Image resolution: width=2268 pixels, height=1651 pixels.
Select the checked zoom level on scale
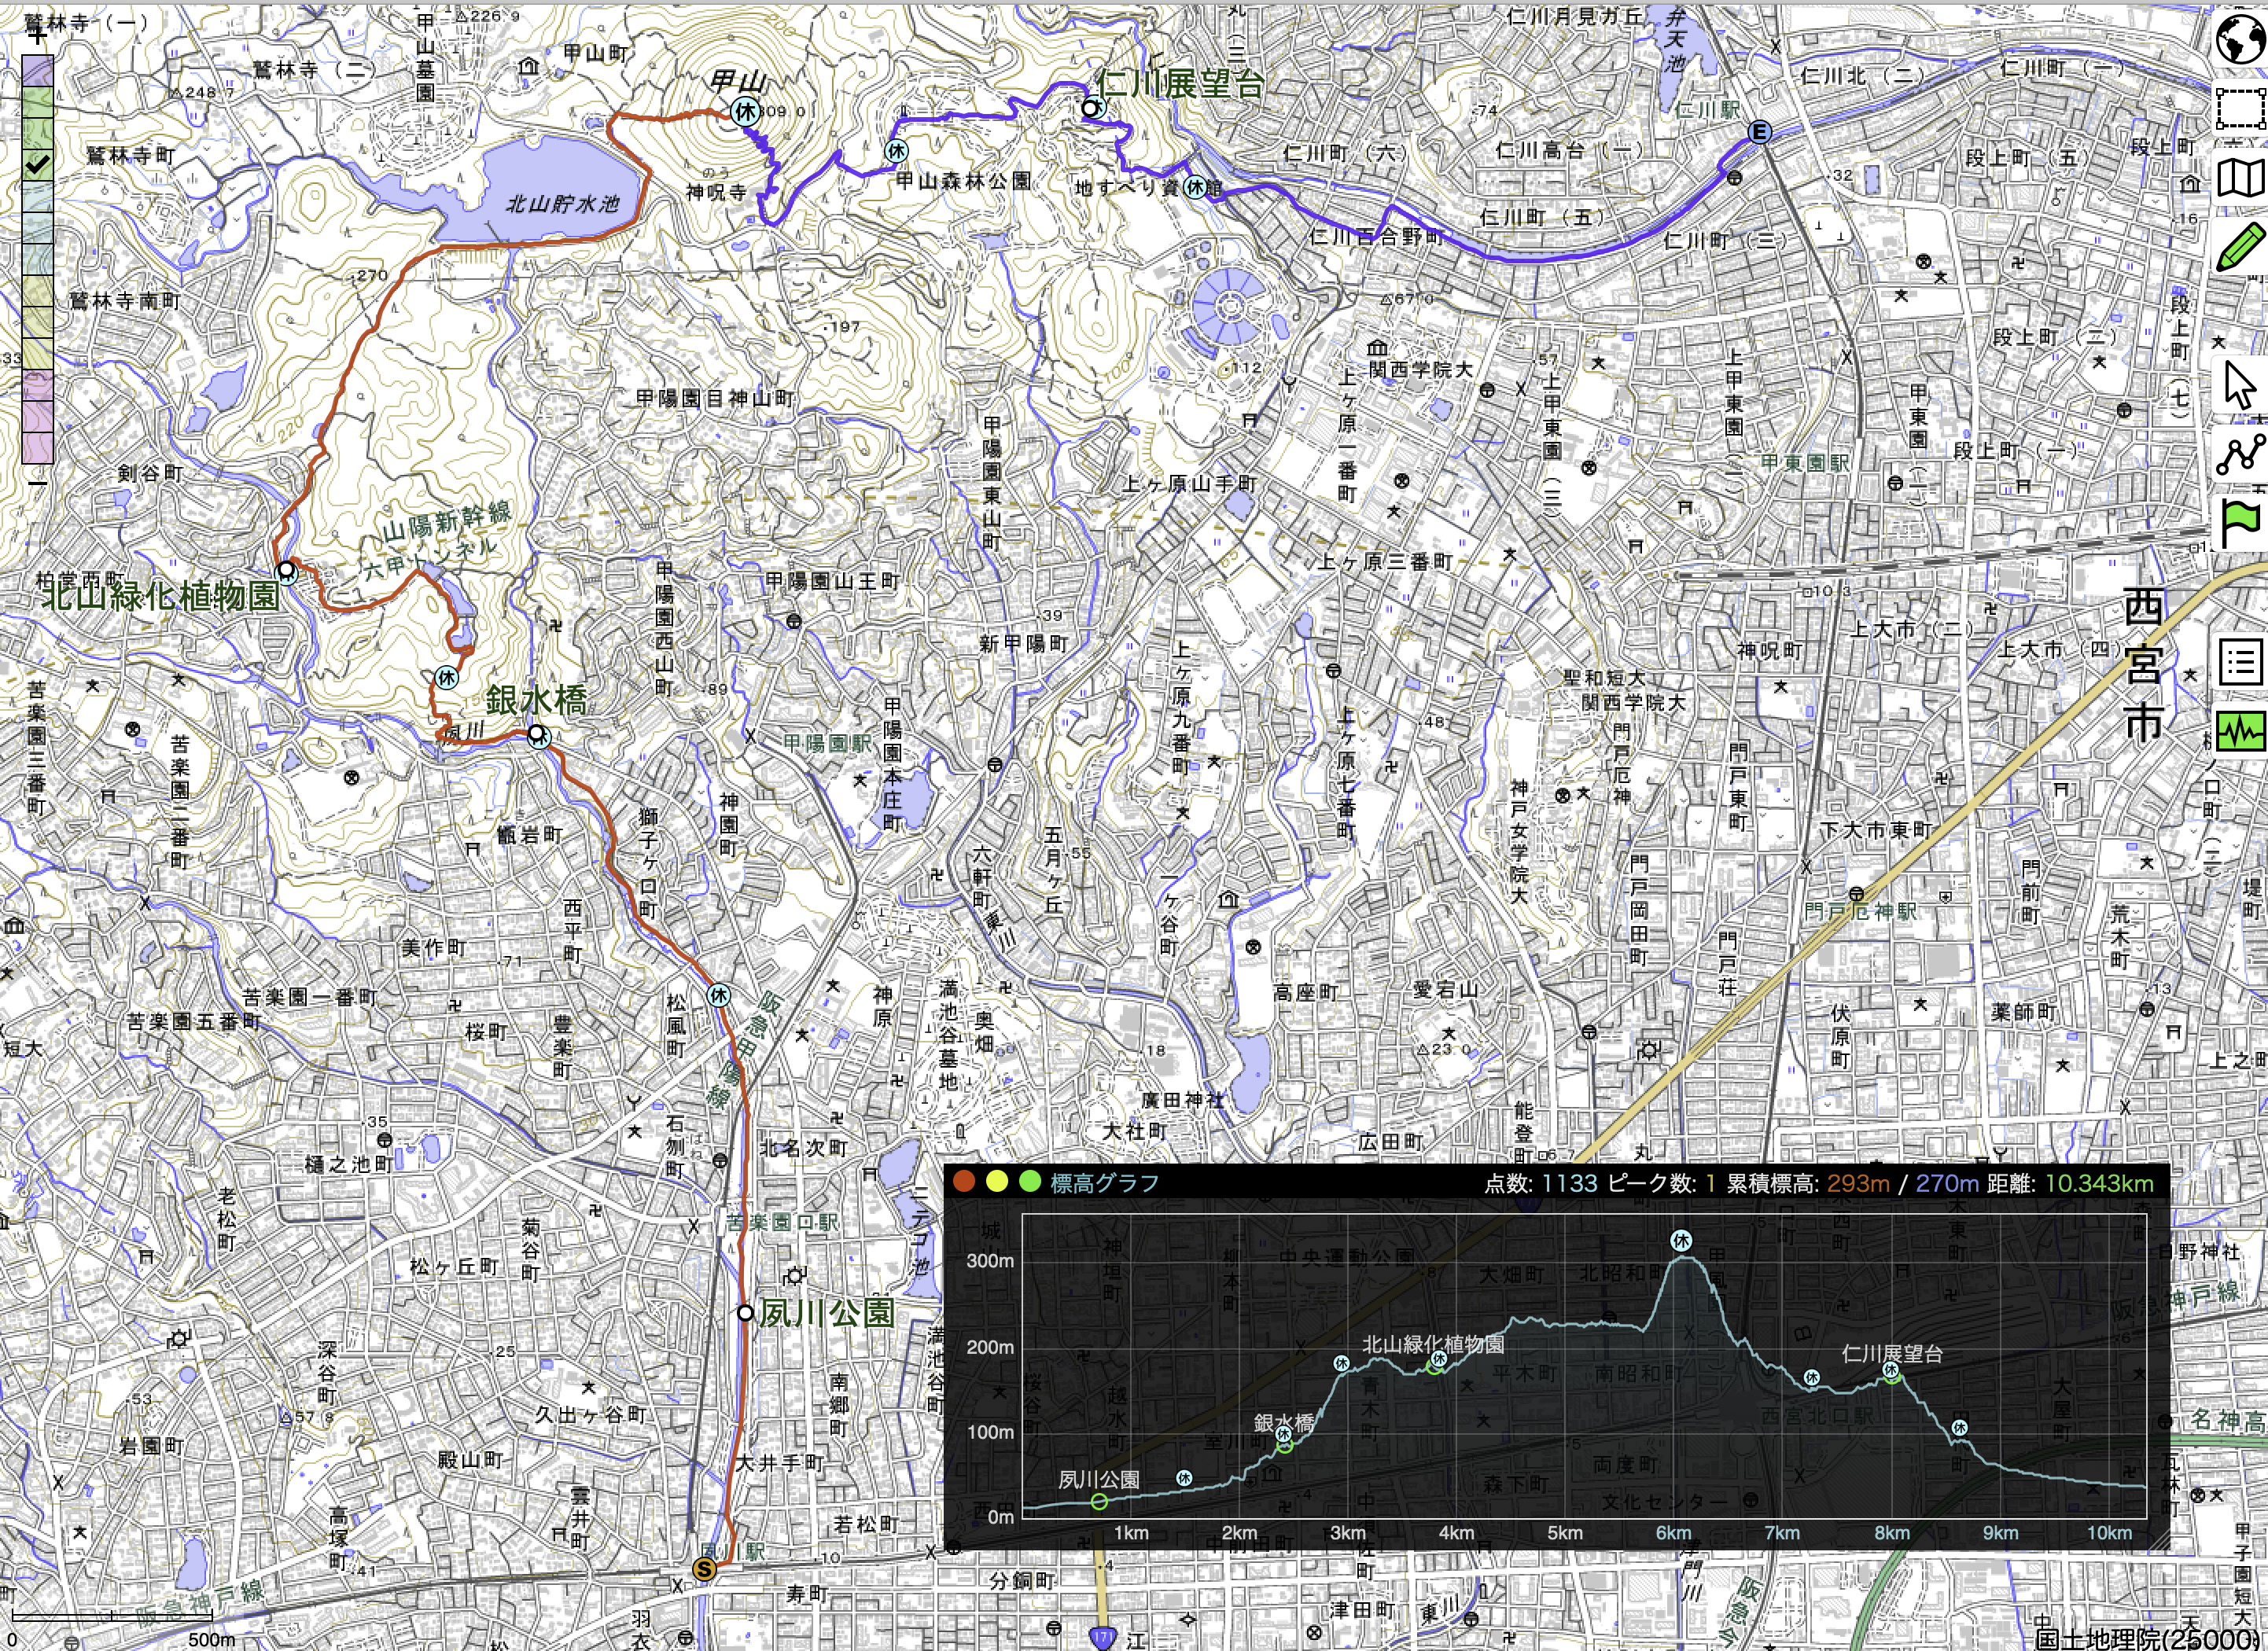pos(38,165)
